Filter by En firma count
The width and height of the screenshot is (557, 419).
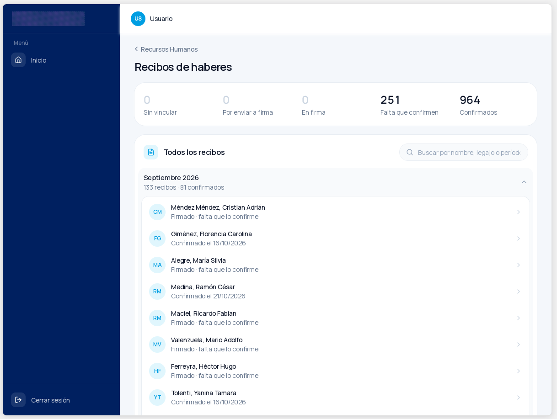314,105
